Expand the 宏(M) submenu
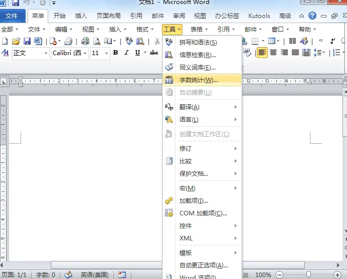 point(202,188)
